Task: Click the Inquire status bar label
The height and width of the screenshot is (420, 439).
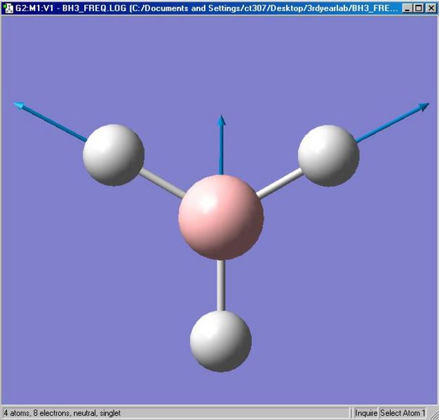Action: tap(366, 413)
